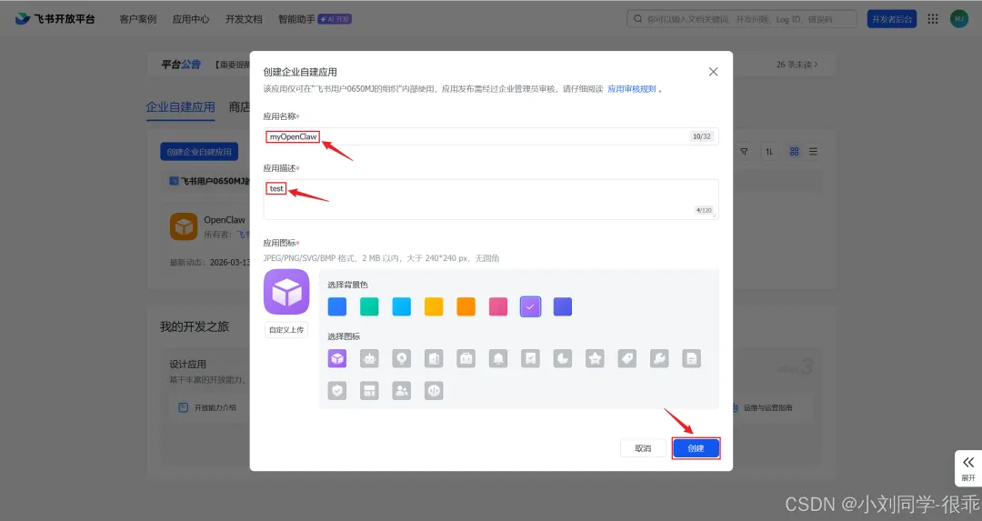Click the filter icon in app list toolbar
Screen dimensions: 982x521
point(744,152)
